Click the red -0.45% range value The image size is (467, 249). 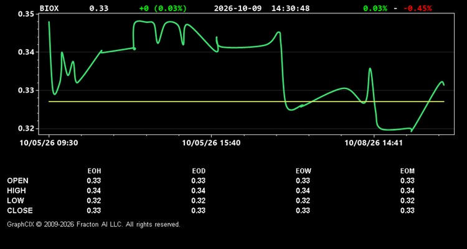tap(417, 8)
